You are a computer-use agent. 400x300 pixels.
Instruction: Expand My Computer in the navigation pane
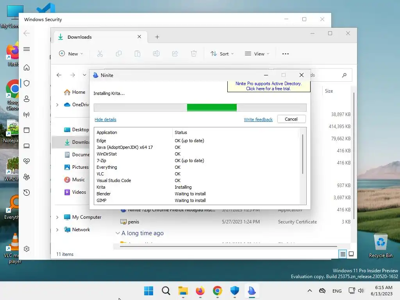[x=57, y=217]
